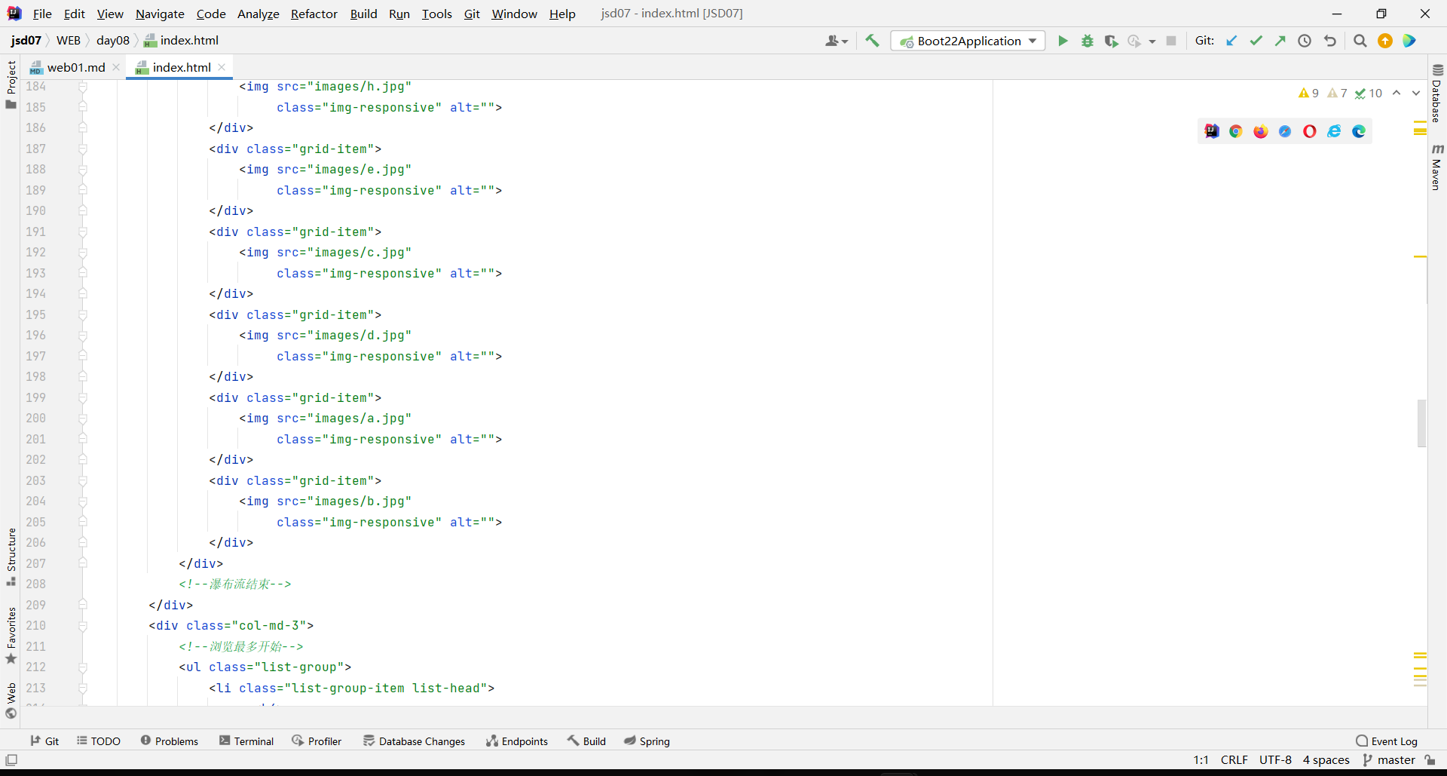Open page preview in Chrome
This screenshot has height=776, width=1447.
[1236, 131]
